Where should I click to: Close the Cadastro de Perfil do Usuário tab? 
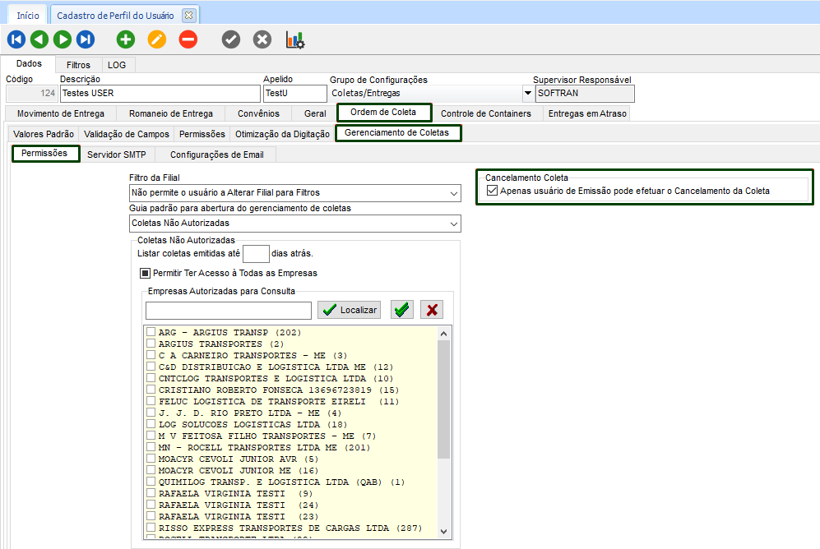(188, 16)
